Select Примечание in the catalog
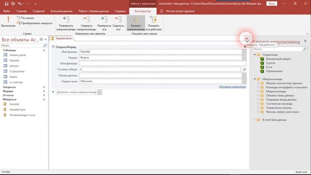Viewport: 311px width, 175px height. coord(274,71)
